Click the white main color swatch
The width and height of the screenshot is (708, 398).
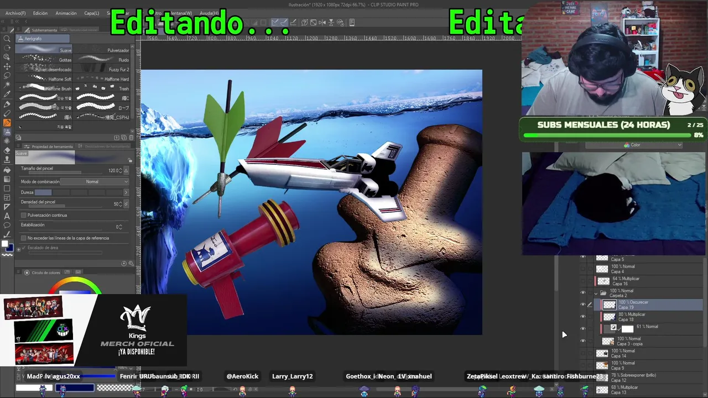tap(4, 244)
